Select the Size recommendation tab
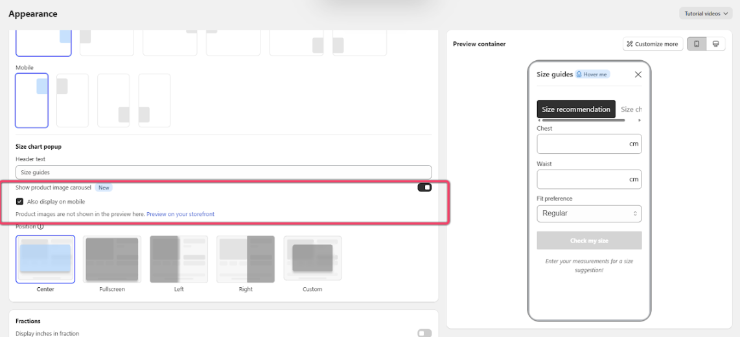The image size is (740, 337). click(x=576, y=109)
